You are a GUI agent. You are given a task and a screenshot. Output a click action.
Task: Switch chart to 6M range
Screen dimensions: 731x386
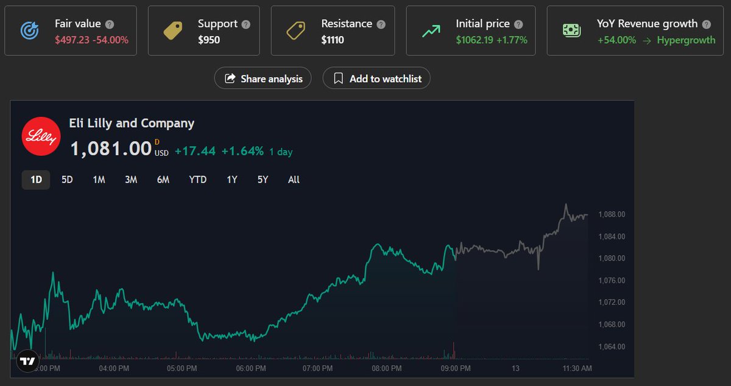pos(163,180)
